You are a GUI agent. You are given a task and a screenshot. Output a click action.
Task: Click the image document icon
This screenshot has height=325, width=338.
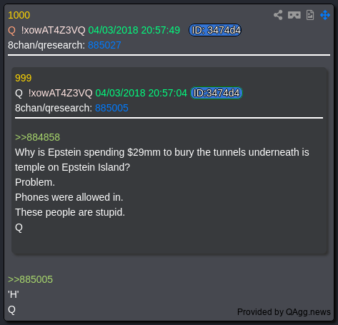(x=310, y=15)
